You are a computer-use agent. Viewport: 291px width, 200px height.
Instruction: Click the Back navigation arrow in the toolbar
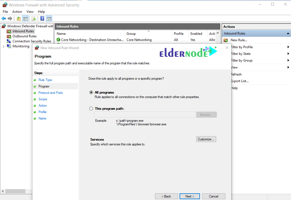3,18
